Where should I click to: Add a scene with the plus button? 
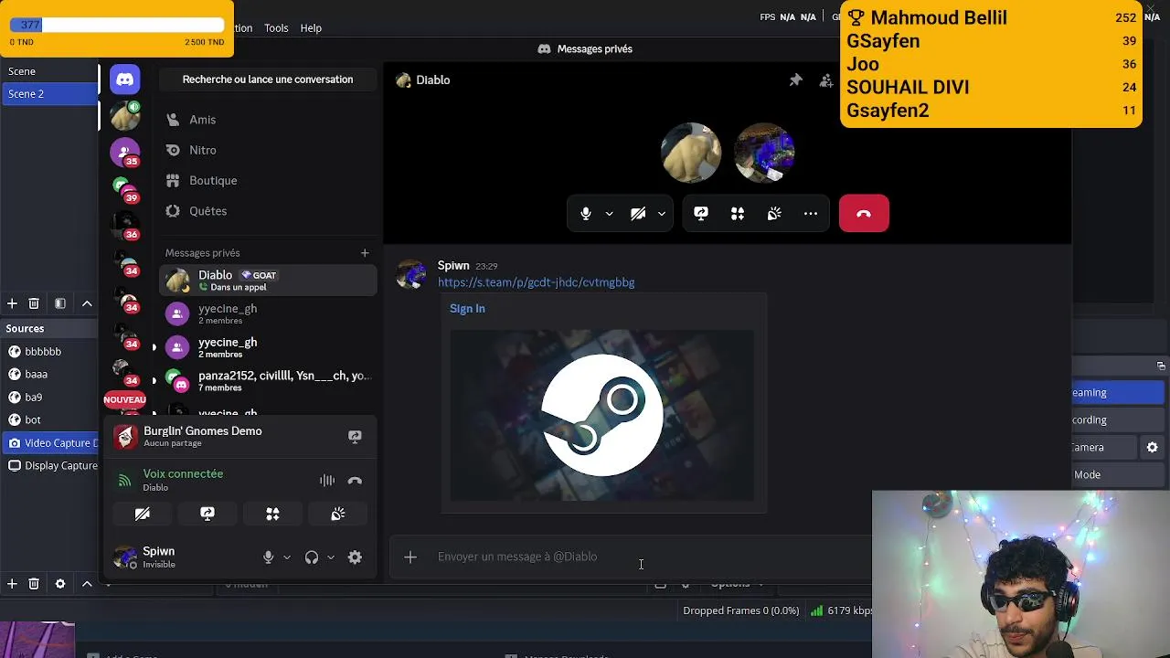tap(12, 303)
